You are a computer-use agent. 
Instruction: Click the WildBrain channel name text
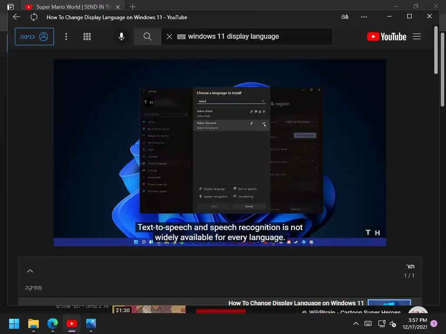pos(355,312)
